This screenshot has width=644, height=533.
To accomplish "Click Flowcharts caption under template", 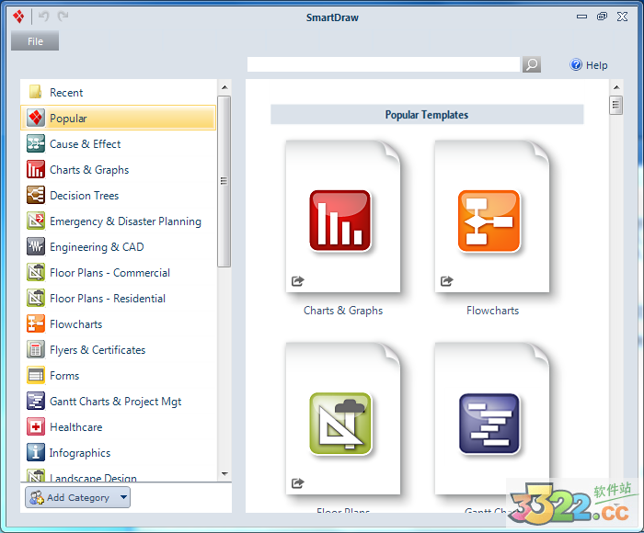I will (492, 311).
